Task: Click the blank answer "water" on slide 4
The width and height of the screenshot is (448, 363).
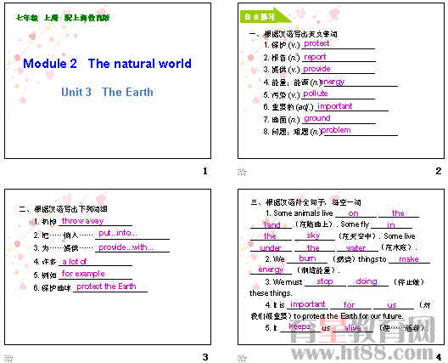Action: (x=356, y=248)
